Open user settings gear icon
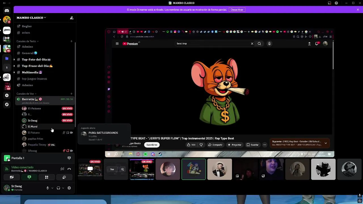363x204 pixels. tap(69, 188)
